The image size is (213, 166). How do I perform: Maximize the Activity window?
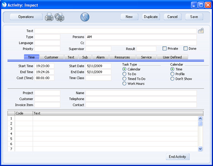click(x=201, y=5)
